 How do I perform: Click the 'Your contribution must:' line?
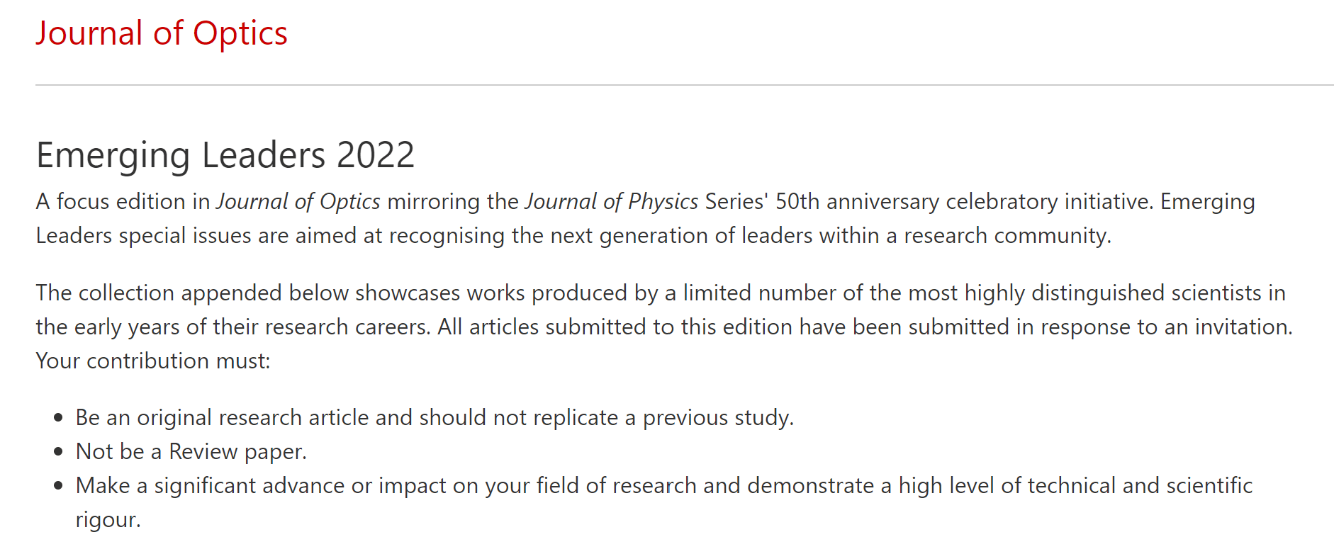click(x=153, y=361)
